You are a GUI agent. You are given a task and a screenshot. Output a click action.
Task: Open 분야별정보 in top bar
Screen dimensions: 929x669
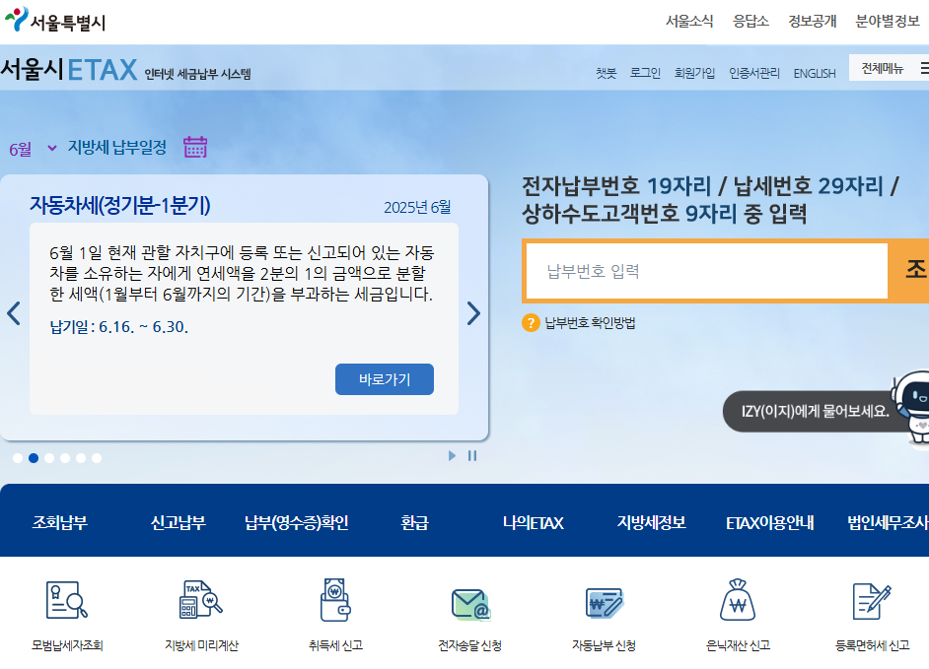coord(887,21)
